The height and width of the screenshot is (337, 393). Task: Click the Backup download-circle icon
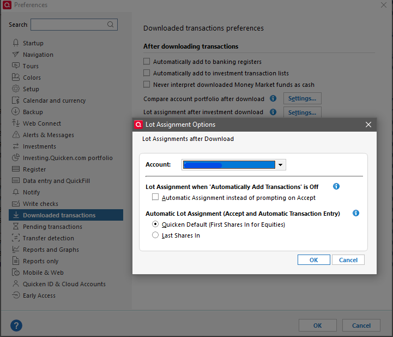coord(16,111)
